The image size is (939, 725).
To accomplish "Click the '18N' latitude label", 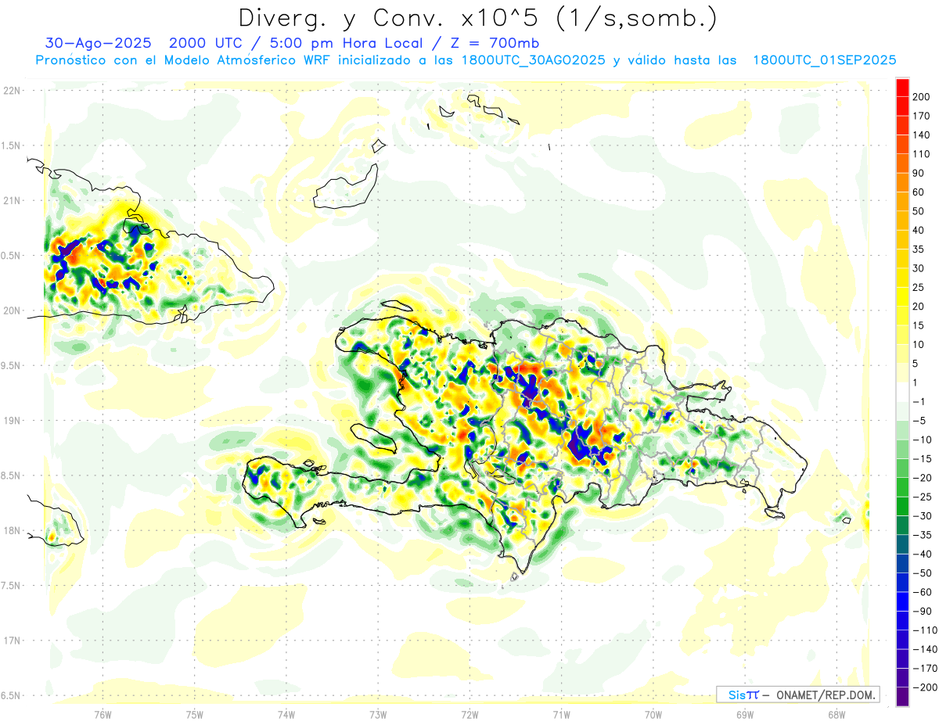I will [13, 531].
